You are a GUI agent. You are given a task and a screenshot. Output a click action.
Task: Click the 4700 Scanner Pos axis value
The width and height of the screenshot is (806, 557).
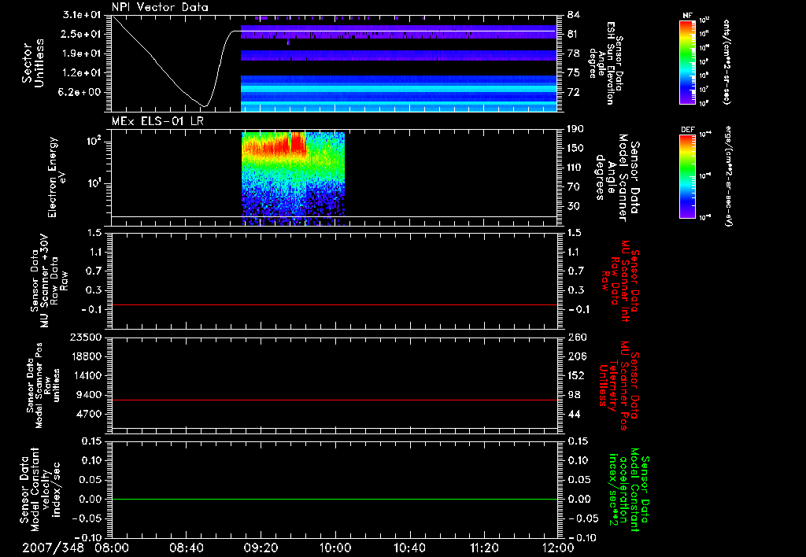pos(88,414)
